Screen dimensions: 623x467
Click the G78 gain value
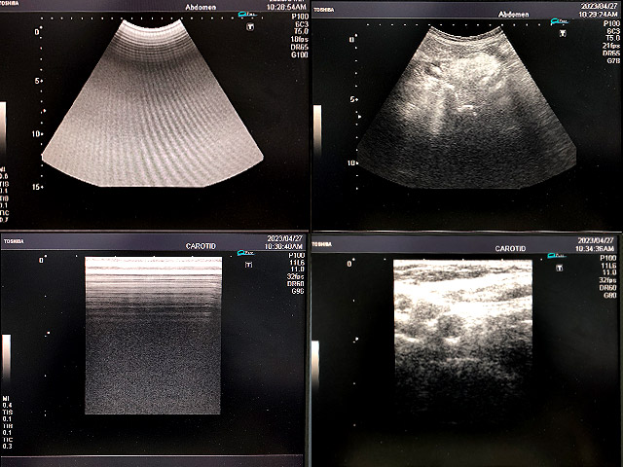click(x=613, y=61)
